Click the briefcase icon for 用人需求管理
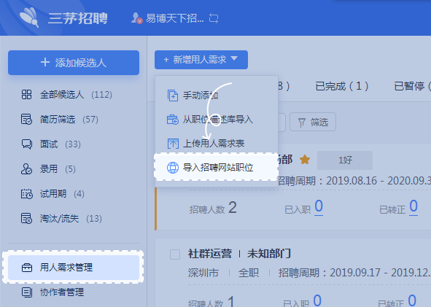This screenshot has height=307, width=431. point(27,268)
